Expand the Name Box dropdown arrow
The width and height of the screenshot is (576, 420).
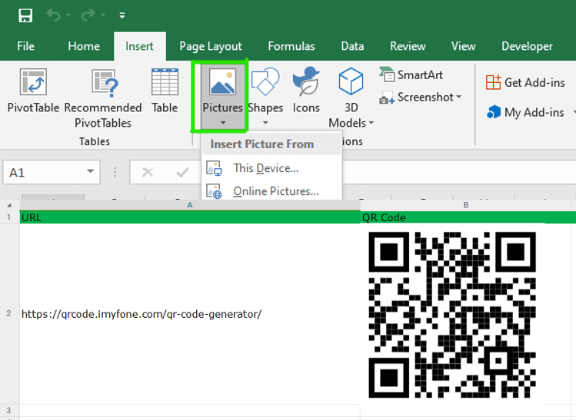pos(91,172)
